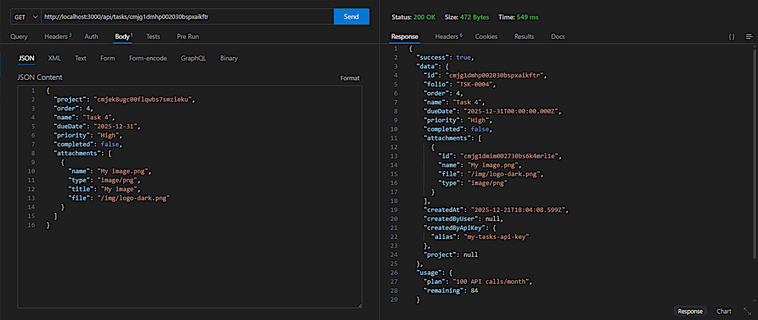Open the response Cookies tab

click(x=486, y=37)
